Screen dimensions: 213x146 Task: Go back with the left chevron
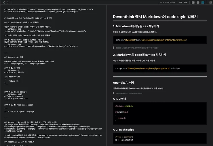pyautogui.click(x=4, y=2)
